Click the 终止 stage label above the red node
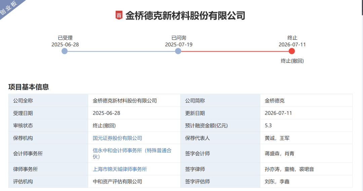 click(292, 38)
